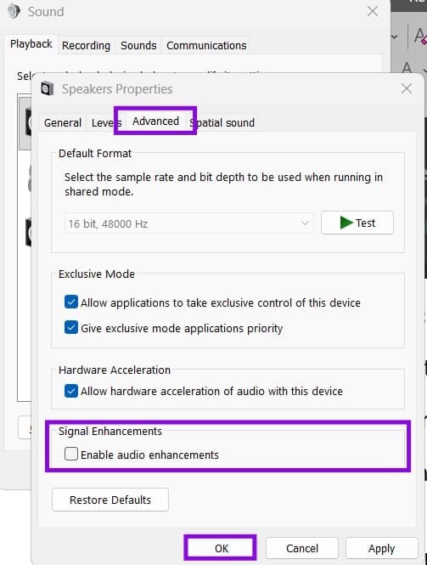Open the sample rate and bit depth dropdown
This screenshot has width=427, height=565.
coord(189,223)
